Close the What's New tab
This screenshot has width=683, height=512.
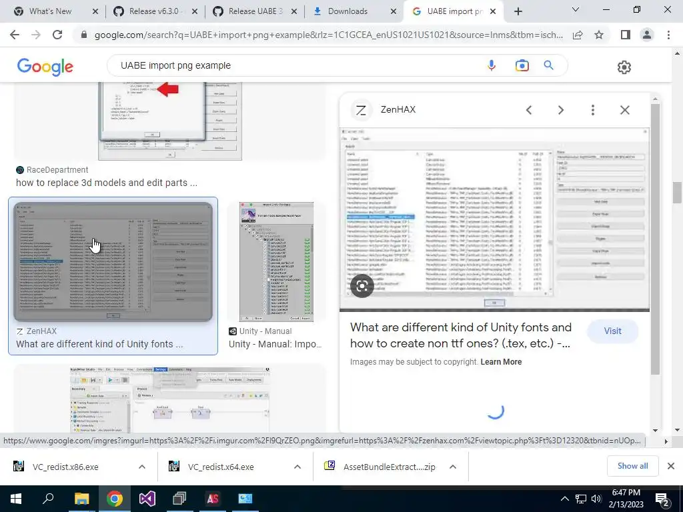95,11
